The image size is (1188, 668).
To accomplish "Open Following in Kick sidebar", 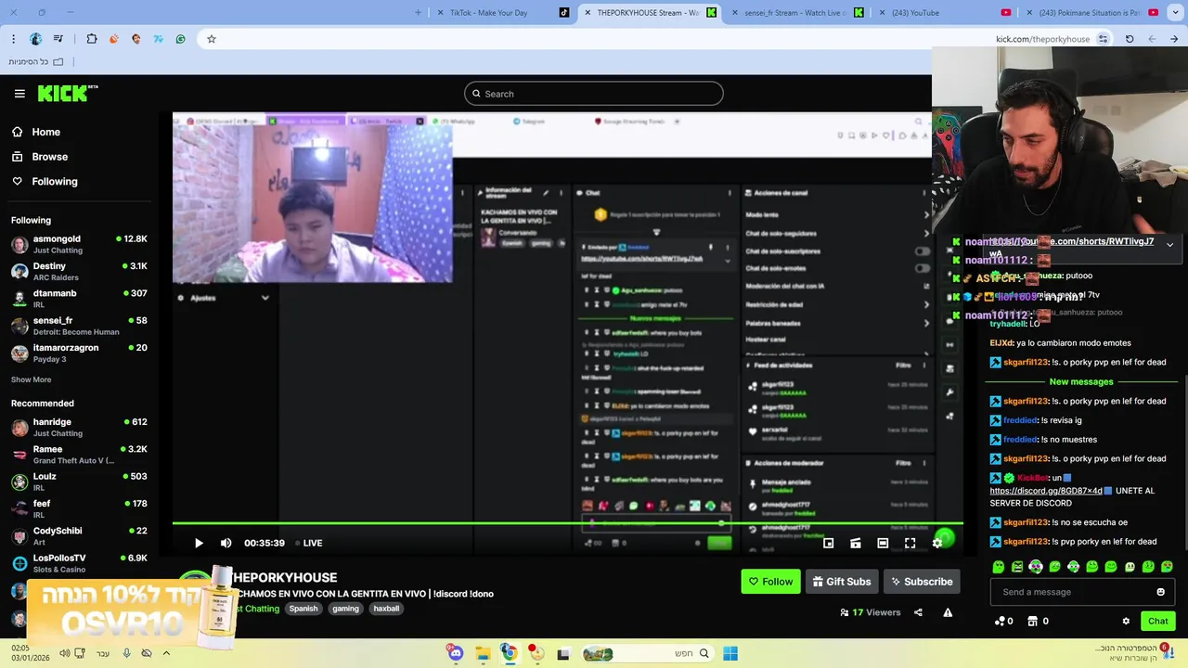I will pos(45,181).
